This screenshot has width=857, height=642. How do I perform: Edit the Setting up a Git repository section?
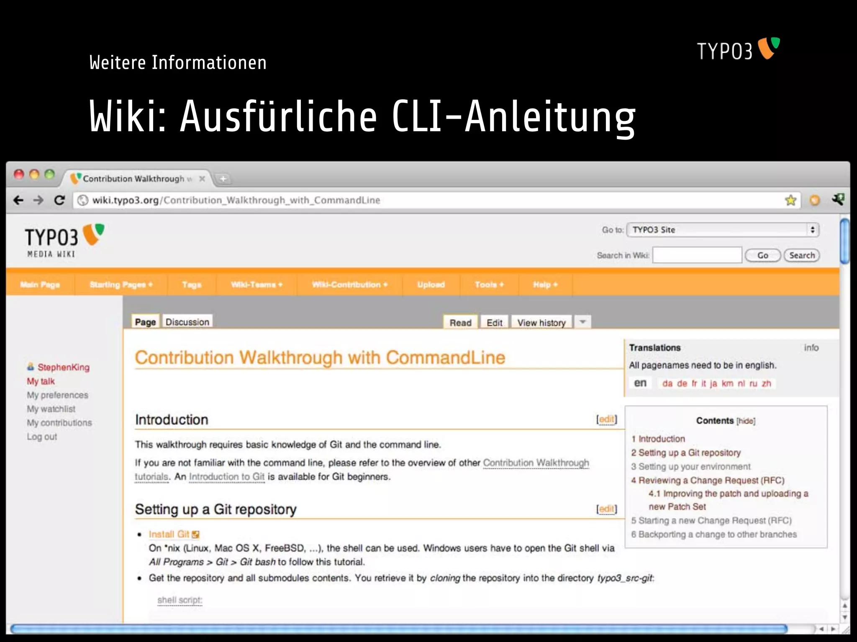coord(607,509)
